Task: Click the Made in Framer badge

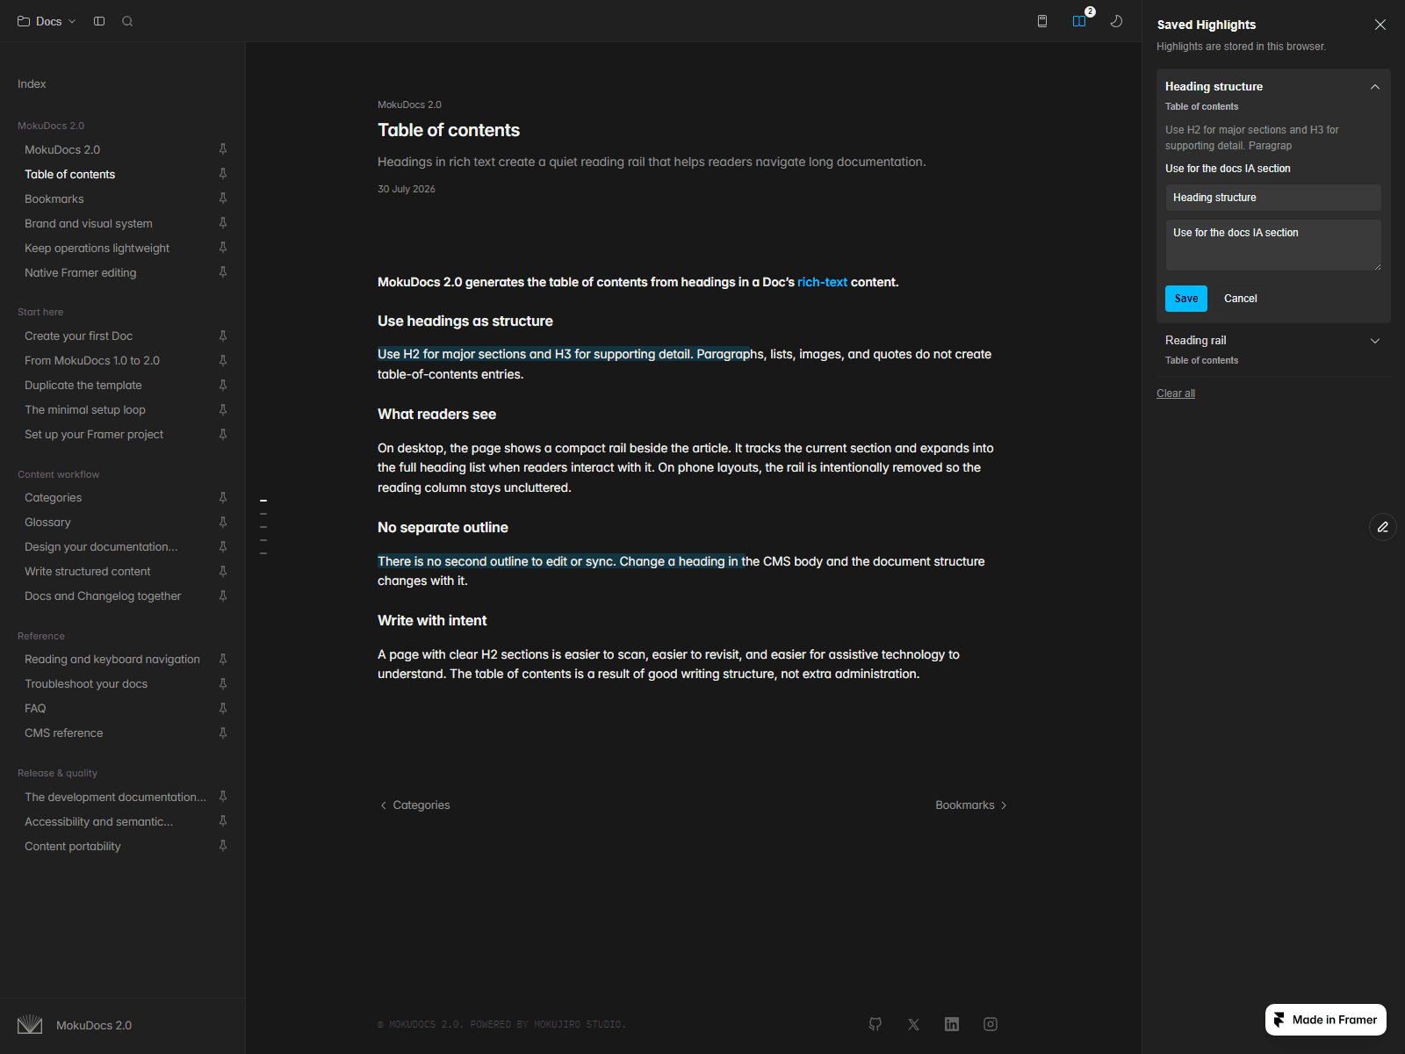Action: click(x=1326, y=1020)
